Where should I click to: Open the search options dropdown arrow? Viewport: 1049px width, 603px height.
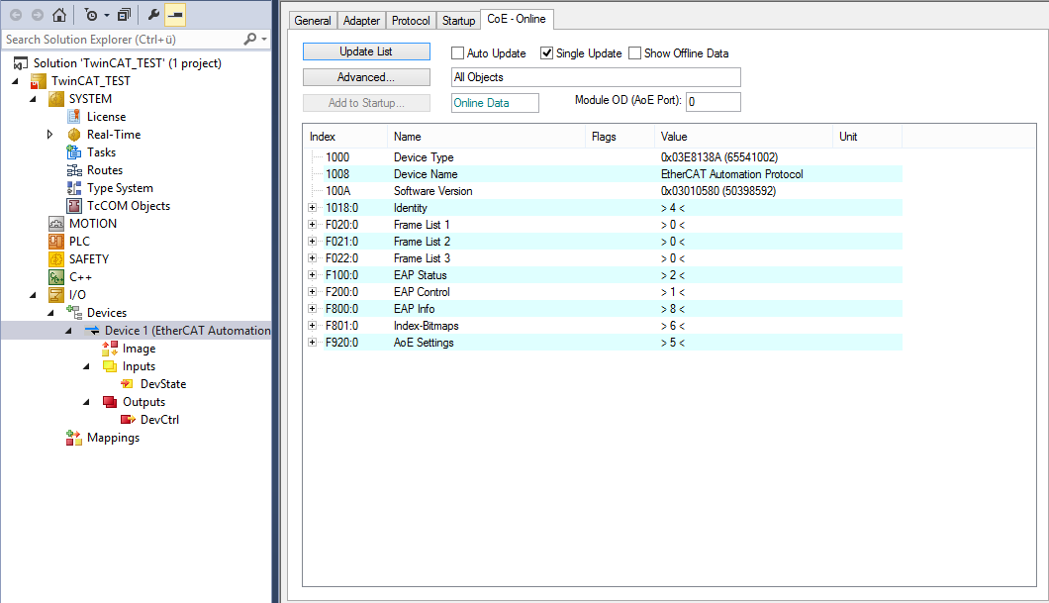click(264, 40)
